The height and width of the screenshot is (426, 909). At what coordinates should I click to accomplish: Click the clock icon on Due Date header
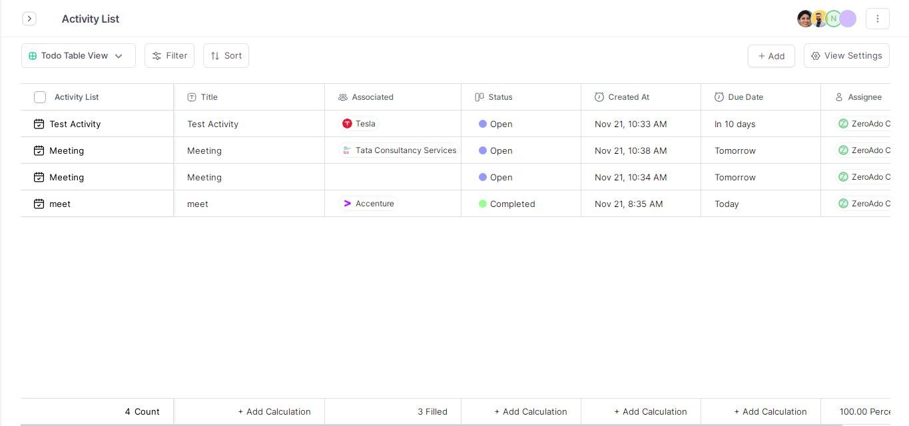coord(718,97)
